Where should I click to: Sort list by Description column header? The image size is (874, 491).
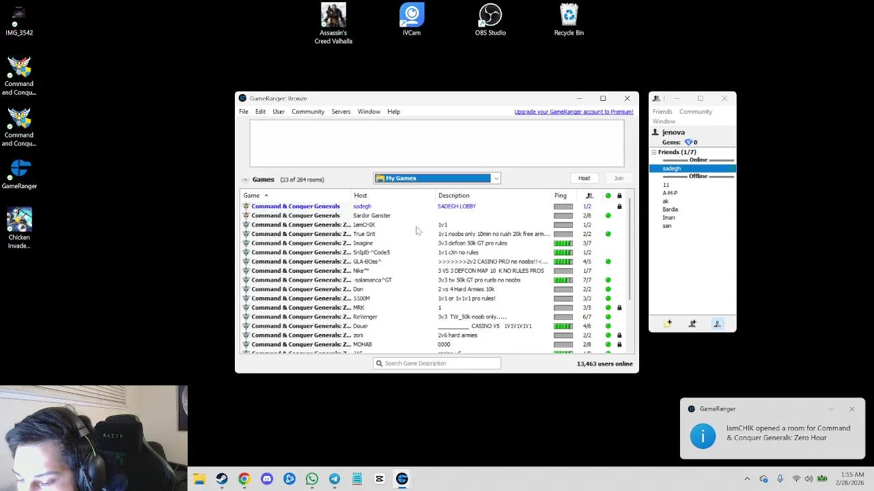(x=494, y=196)
